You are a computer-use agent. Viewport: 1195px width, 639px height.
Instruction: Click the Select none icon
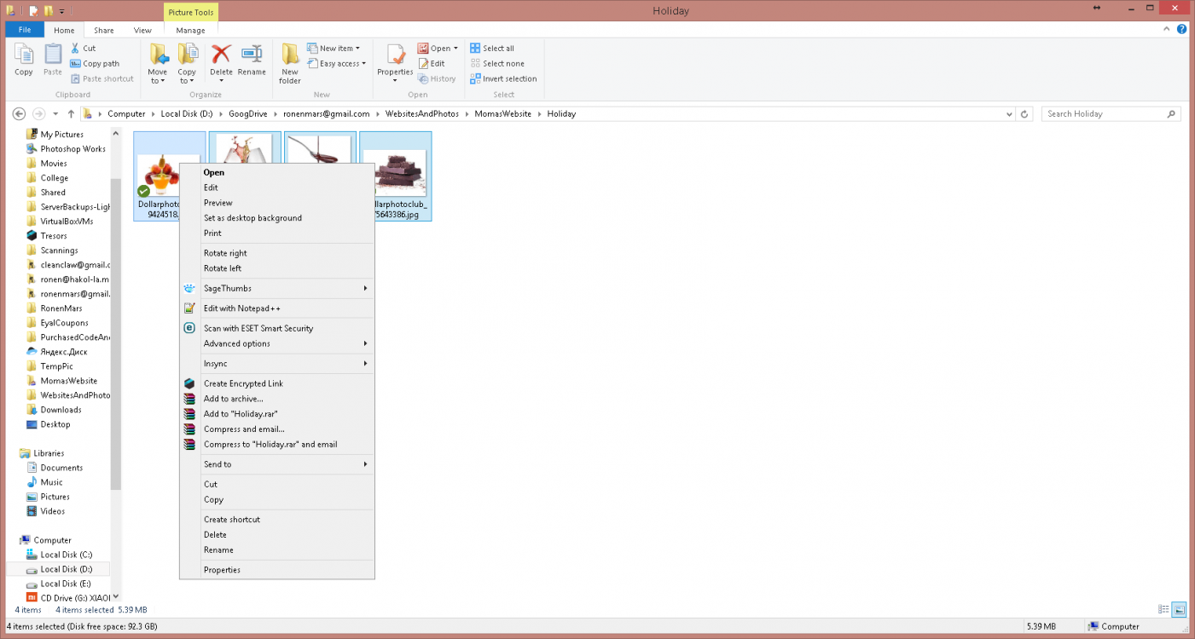click(475, 64)
